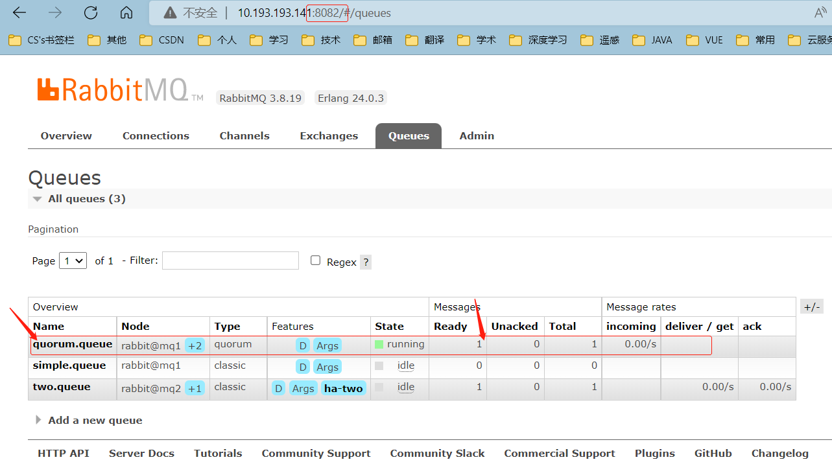This screenshot has width=832, height=475.
Task: Open the Plugins footer link
Action: [655, 454]
